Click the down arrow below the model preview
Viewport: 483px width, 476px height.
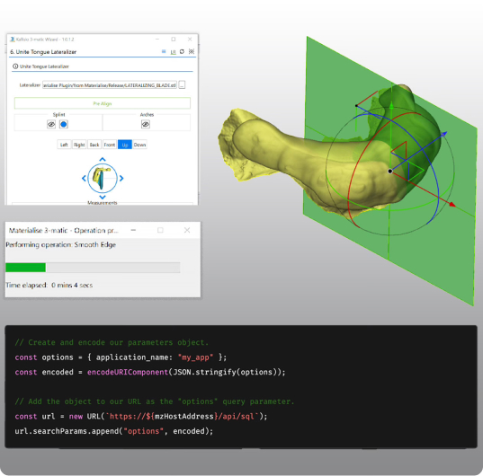coord(103,197)
